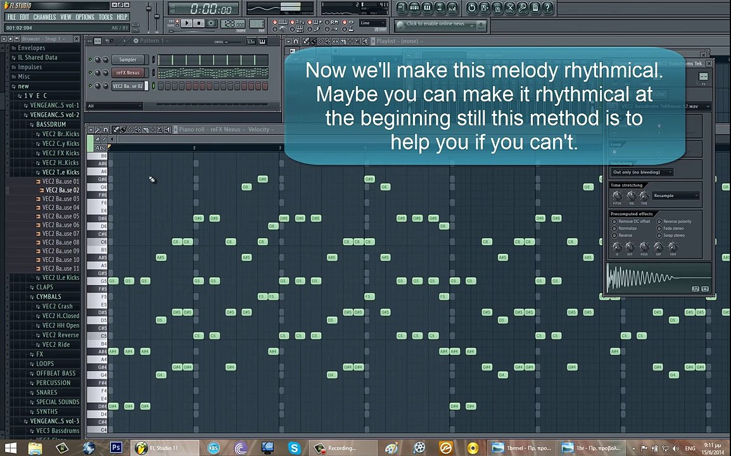
Task: Open the All channel filter dropdown
Action: (x=115, y=106)
